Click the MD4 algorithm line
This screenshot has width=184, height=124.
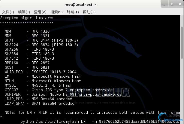[27, 31]
